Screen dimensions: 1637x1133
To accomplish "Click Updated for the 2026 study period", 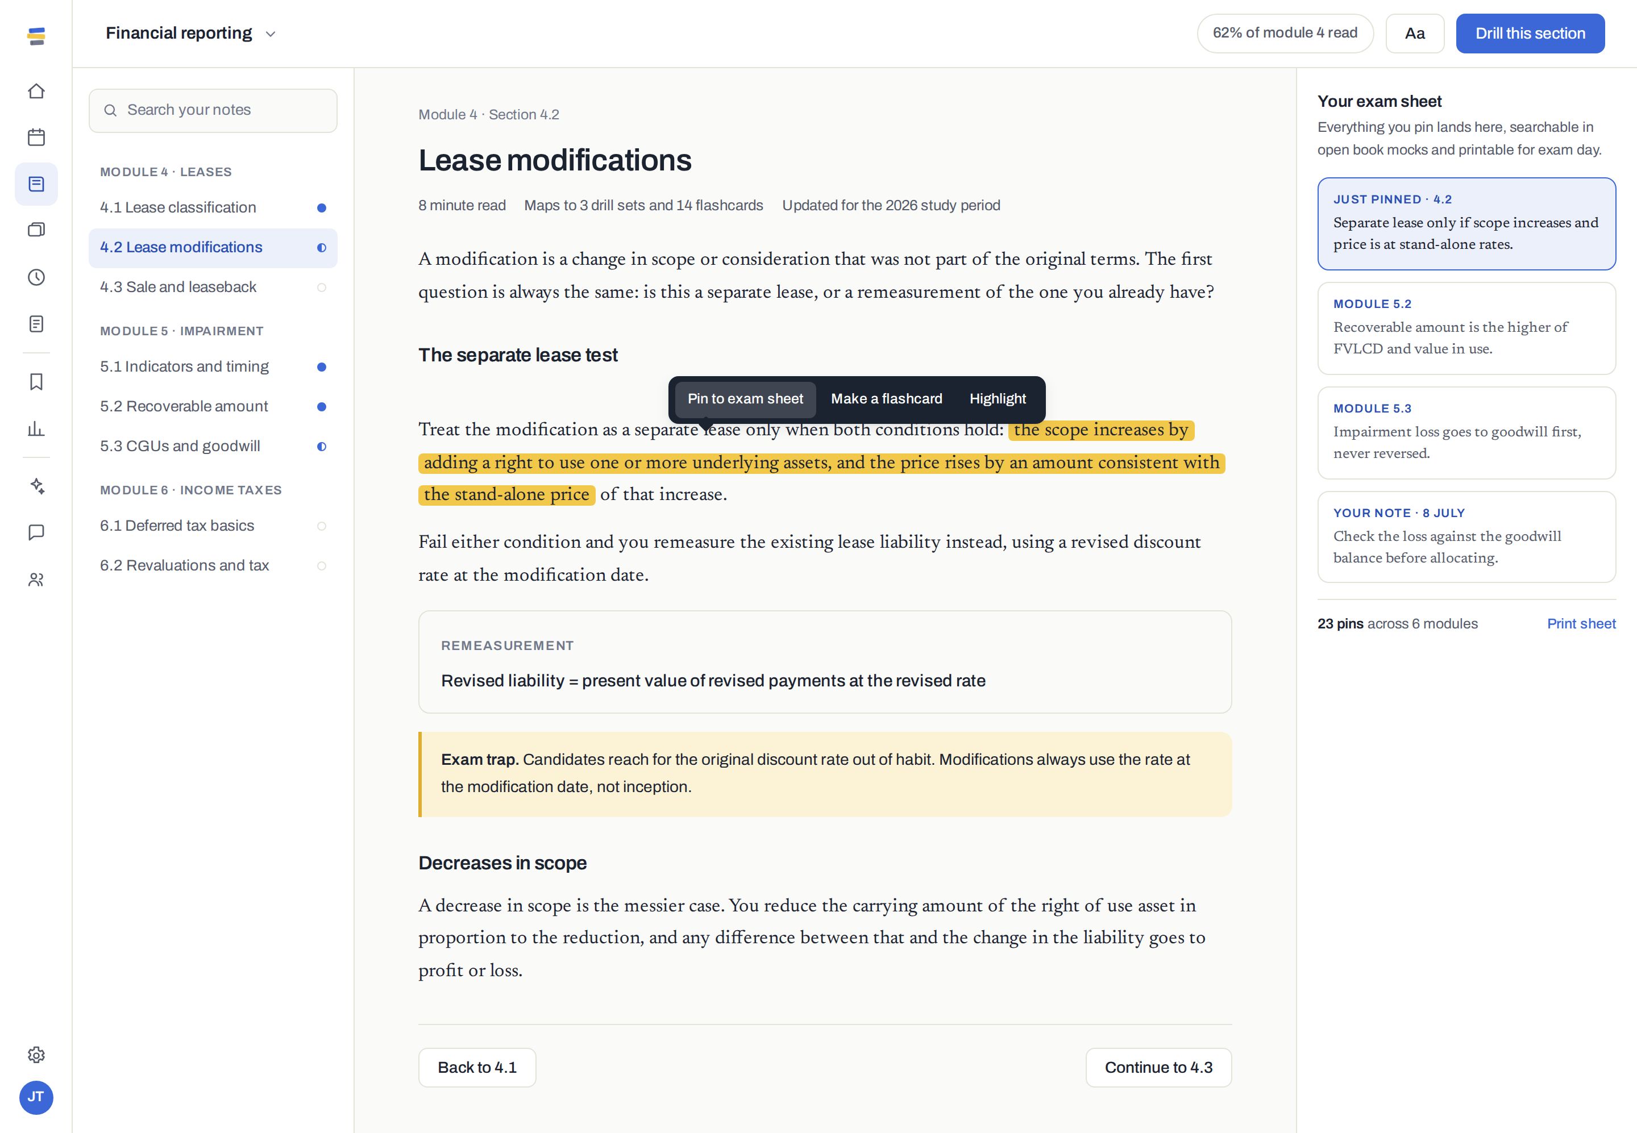I will point(891,205).
